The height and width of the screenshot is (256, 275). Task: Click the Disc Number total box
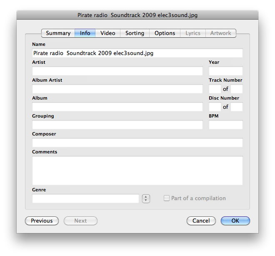tap(237, 107)
